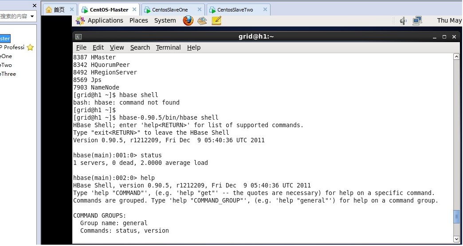This screenshot has width=463, height=246.
Task: Open the terminal Help menu
Action: (x=194, y=47)
